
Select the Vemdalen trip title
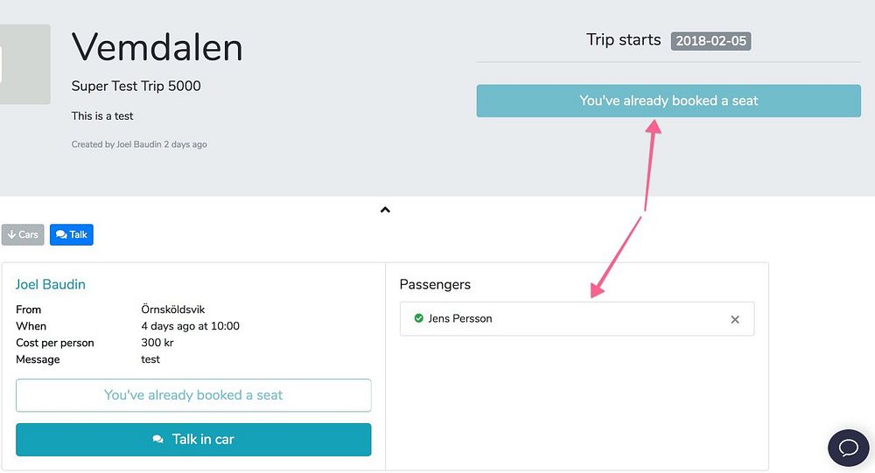[x=157, y=47]
